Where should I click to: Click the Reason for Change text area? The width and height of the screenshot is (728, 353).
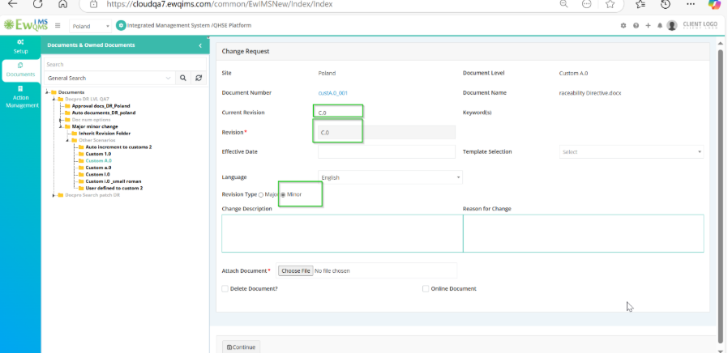(583, 233)
